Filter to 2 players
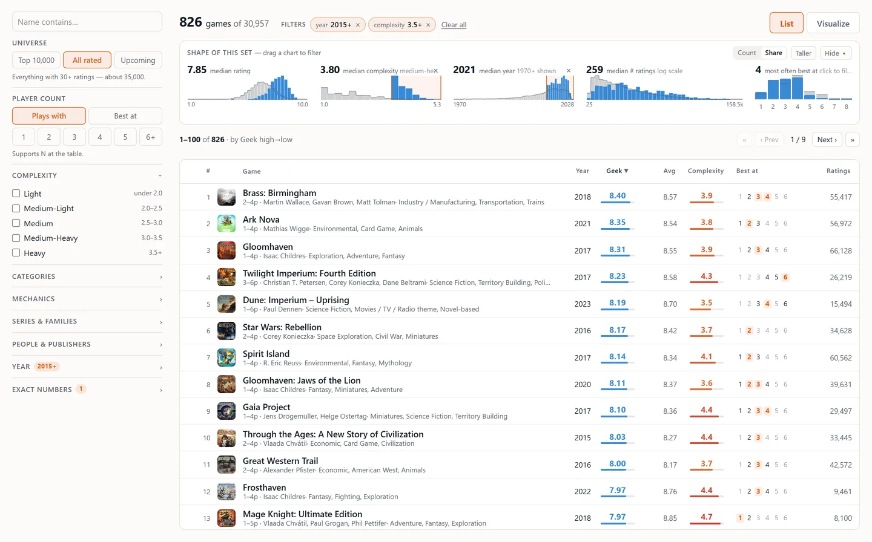 (x=49, y=137)
